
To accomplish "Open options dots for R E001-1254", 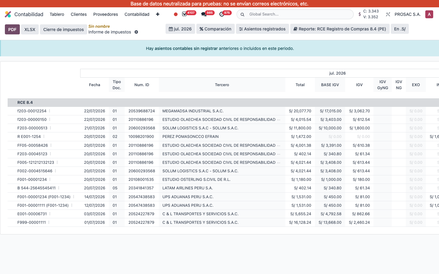I will 44,137.
